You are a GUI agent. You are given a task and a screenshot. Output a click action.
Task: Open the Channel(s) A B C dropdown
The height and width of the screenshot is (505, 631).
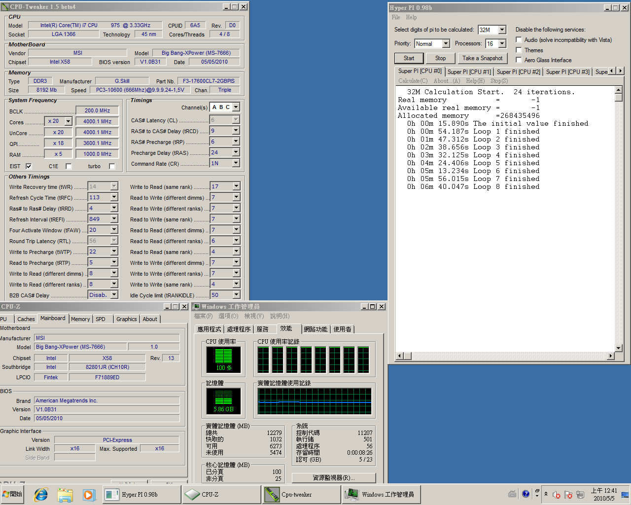236,107
